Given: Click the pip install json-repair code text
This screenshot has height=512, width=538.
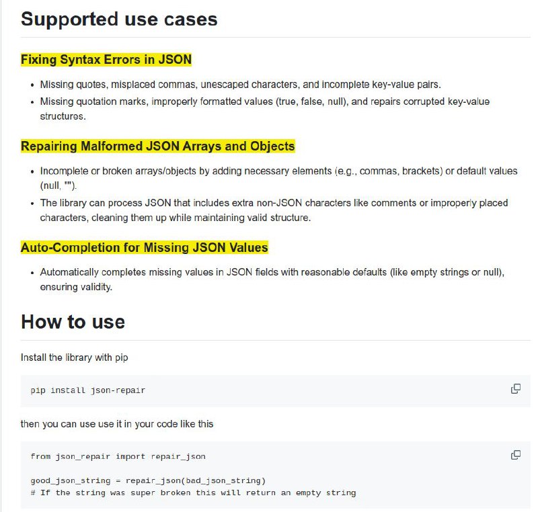Looking at the screenshot, I should click(88, 390).
